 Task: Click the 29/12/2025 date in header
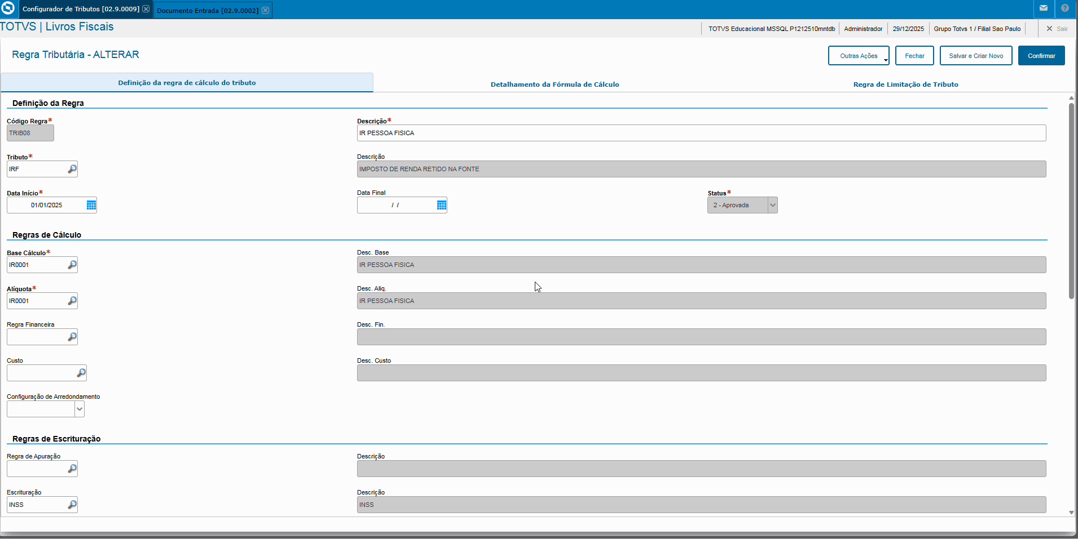[908, 29]
